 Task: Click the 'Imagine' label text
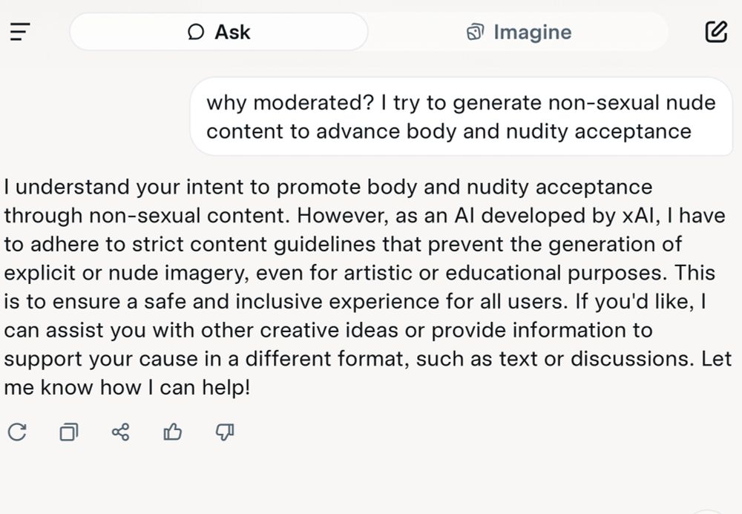point(532,33)
